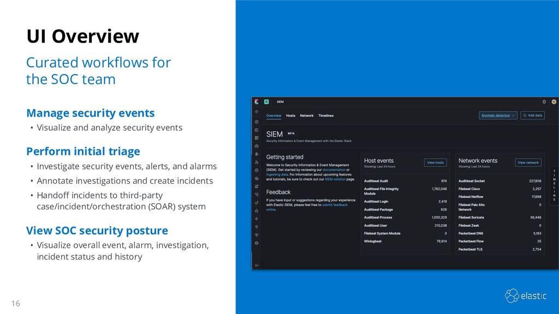The width and height of the screenshot is (559, 314).
Task: Click the Auditbeat Login row label
Action: coord(376,202)
